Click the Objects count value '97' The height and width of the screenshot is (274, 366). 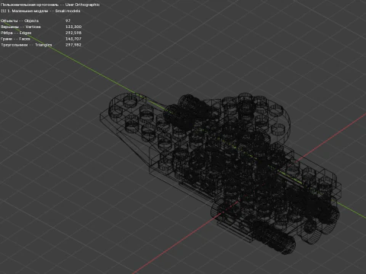tap(68, 21)
